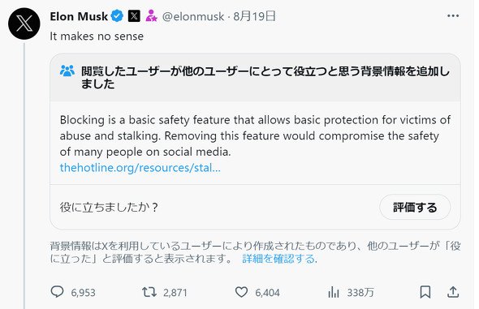Bookmark this post
This screenshot has height=309, width=479.
pos(425,292)
